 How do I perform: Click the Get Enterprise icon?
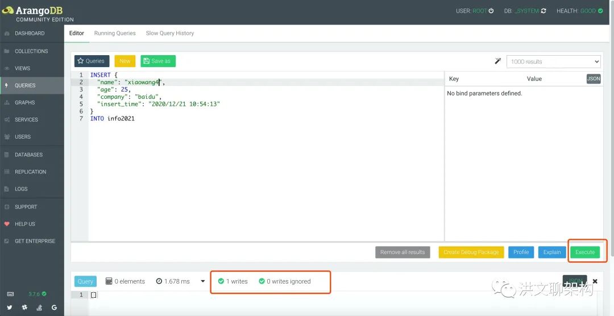pos(7,241)
